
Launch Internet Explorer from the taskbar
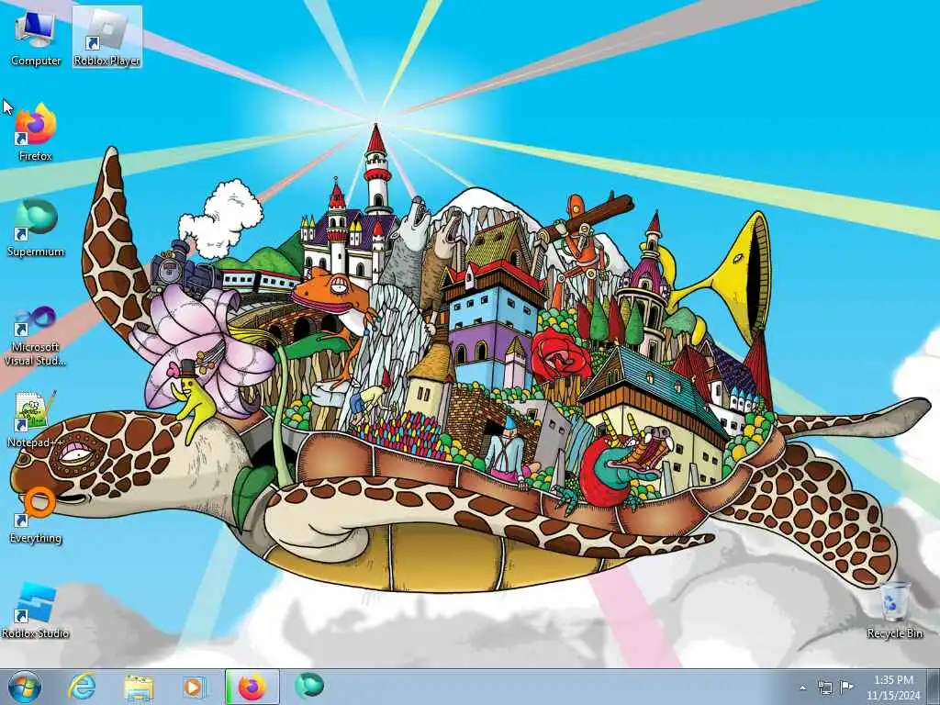tap(82, 687)
